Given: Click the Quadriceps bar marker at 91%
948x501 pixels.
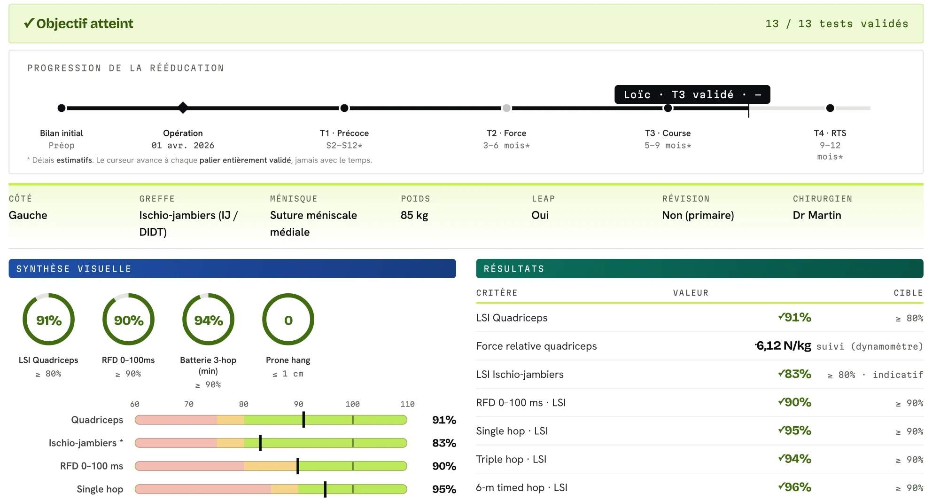Looking at the screenshot, I should [303, 420].
